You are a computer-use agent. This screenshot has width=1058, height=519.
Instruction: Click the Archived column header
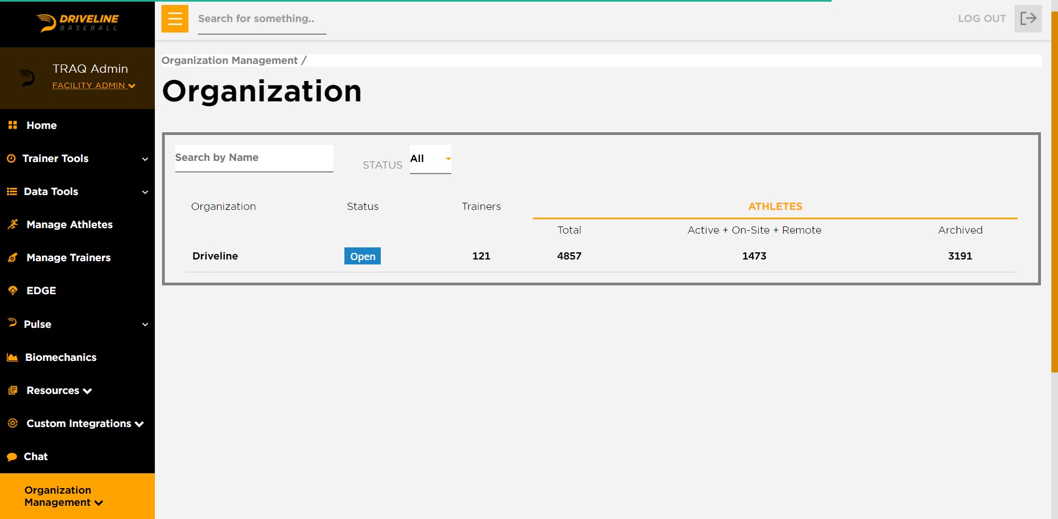click(960, 230)
